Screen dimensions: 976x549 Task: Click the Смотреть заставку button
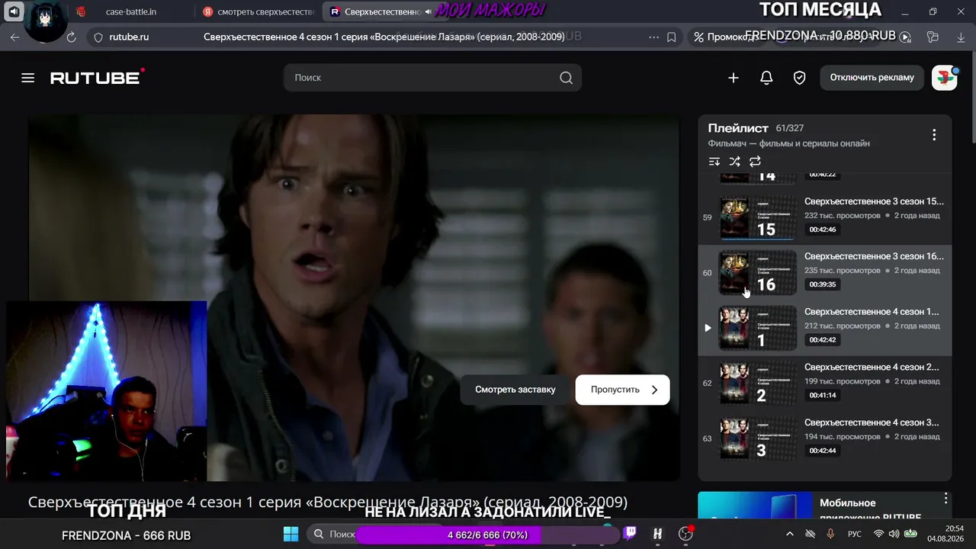tap(515, 390)
